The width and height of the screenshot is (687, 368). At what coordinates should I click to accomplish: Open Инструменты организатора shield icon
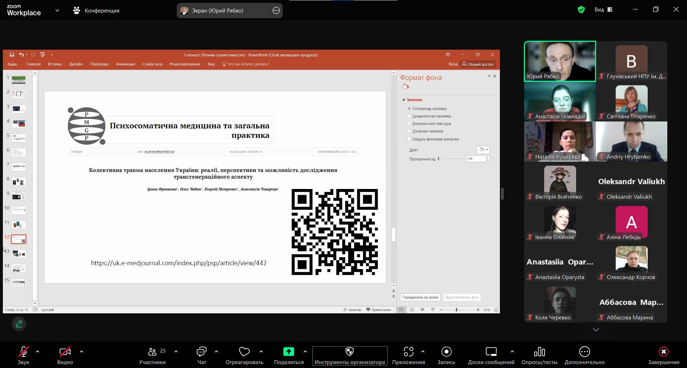click(350, 352)
